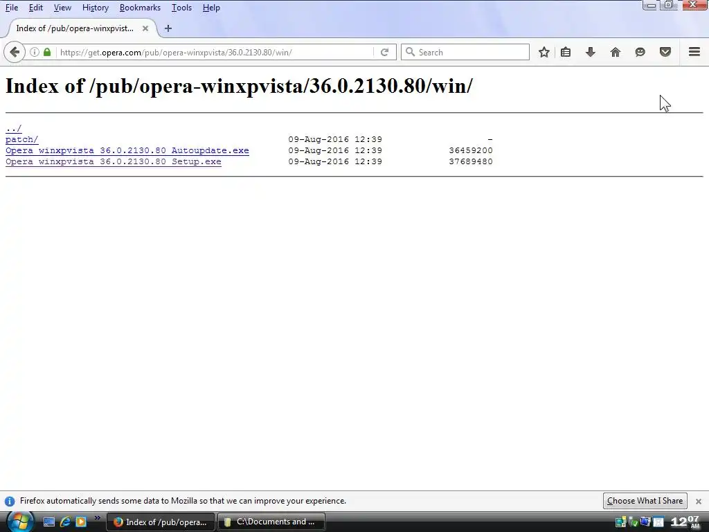Open the Windows Start orb
Image resolution: width=709 pixels, height=532 pixels.
[20, 522]
